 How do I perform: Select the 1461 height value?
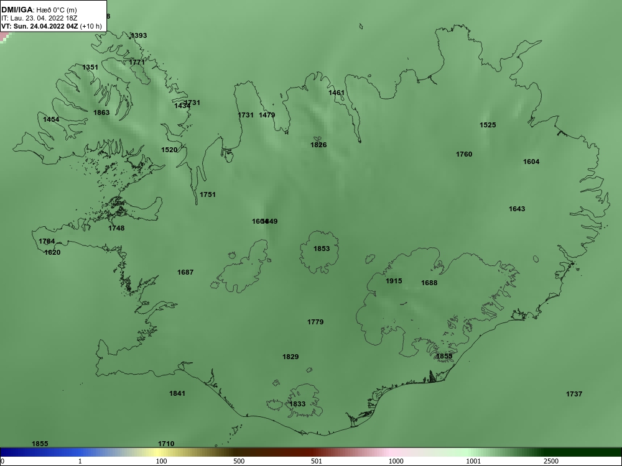click(337, 93)
